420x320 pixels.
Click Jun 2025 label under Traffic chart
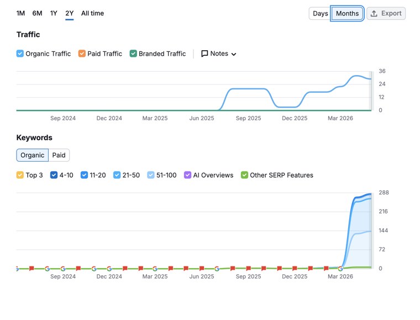[202, 118]
